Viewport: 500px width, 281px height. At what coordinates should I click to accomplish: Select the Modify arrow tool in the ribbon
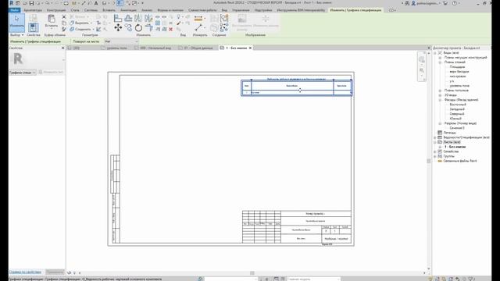coord(17,22)
